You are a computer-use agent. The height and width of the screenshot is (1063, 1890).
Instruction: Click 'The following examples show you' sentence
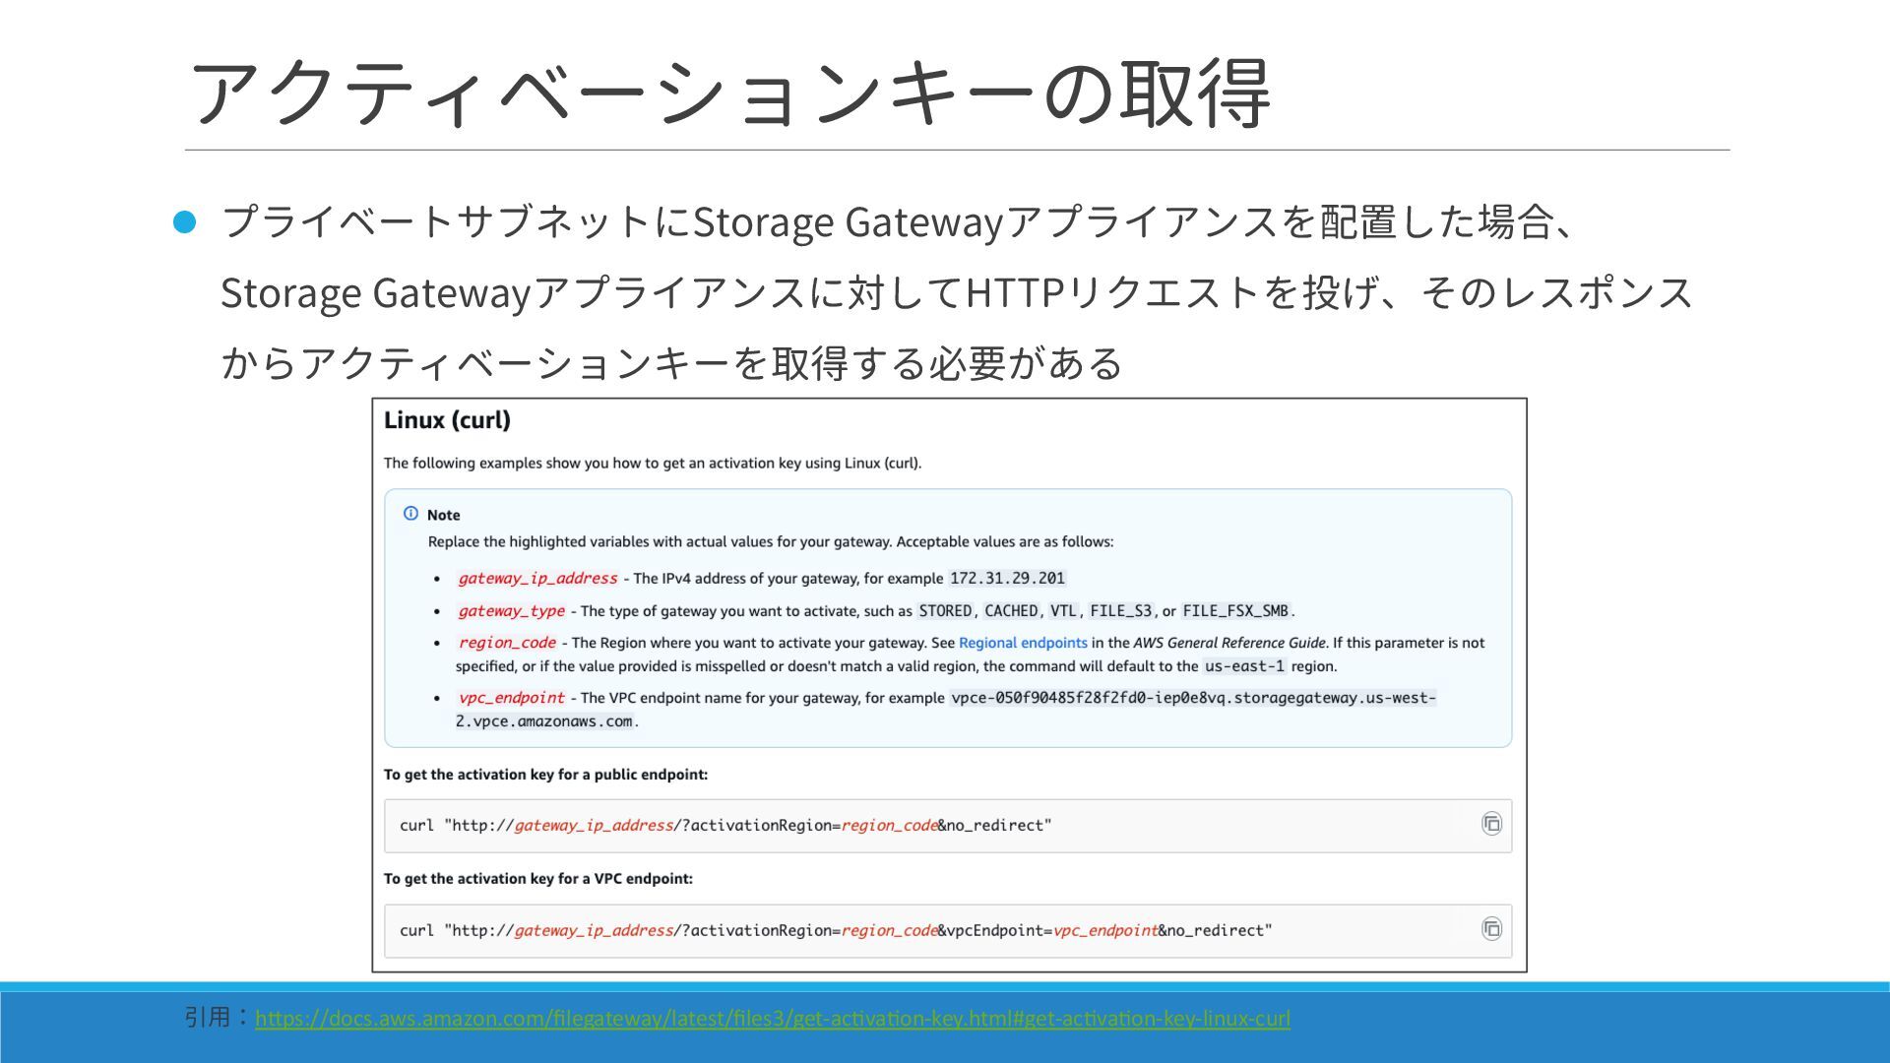click(x=653, y=463)
